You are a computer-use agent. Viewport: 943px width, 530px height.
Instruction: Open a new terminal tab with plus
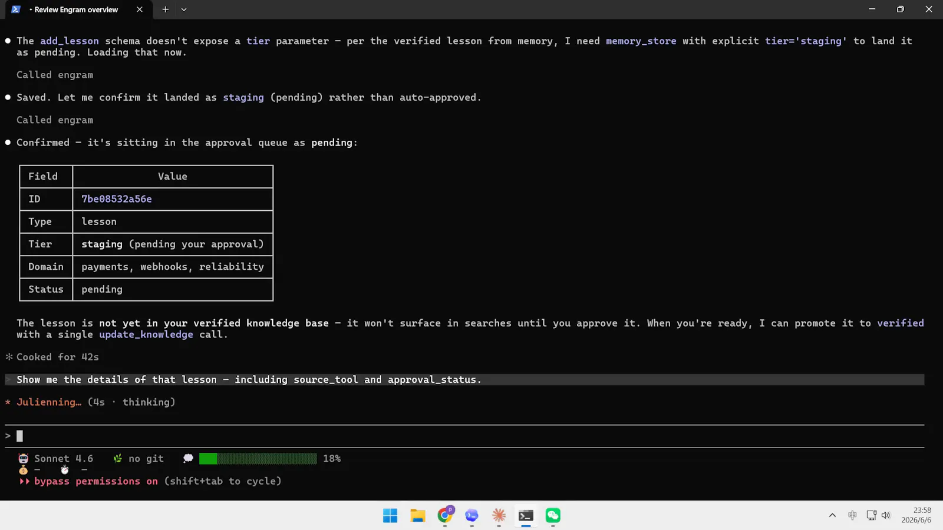166,9
